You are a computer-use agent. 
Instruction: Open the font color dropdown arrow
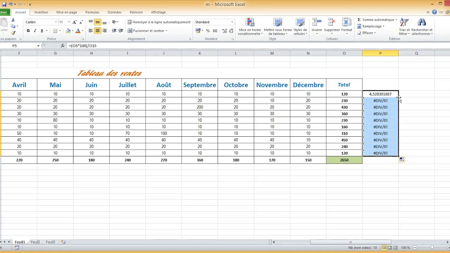(82, 31)
